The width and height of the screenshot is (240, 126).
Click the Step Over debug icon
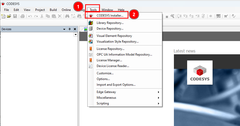point(180,16)
